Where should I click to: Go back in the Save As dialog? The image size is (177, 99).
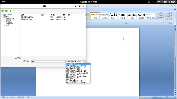tap(3, 11)
